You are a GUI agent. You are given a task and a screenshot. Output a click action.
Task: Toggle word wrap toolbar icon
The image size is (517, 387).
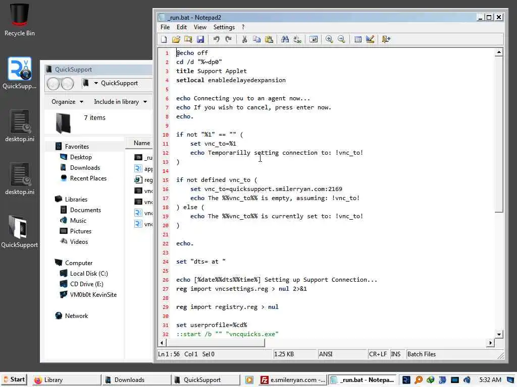(313, 39)
